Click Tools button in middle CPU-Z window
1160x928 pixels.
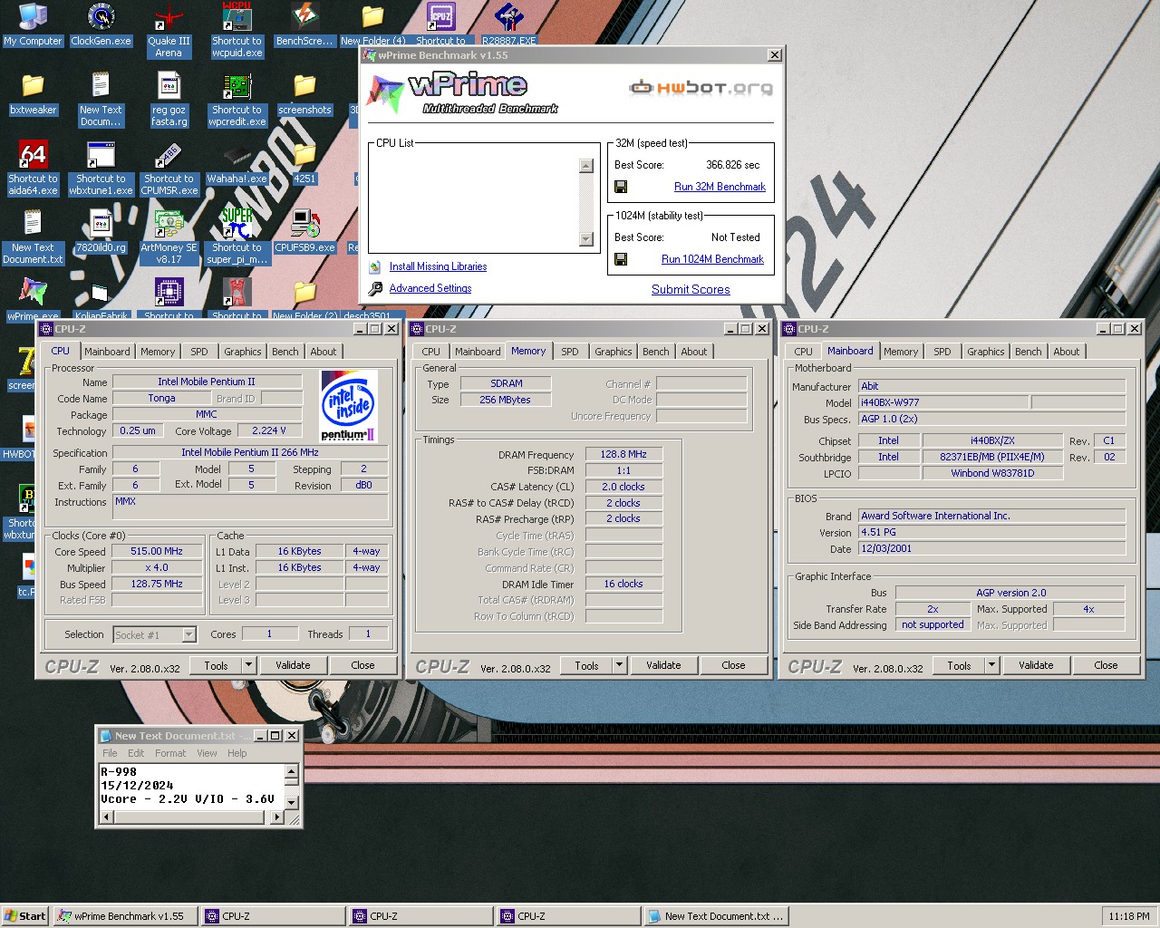[x=586, y=665]
